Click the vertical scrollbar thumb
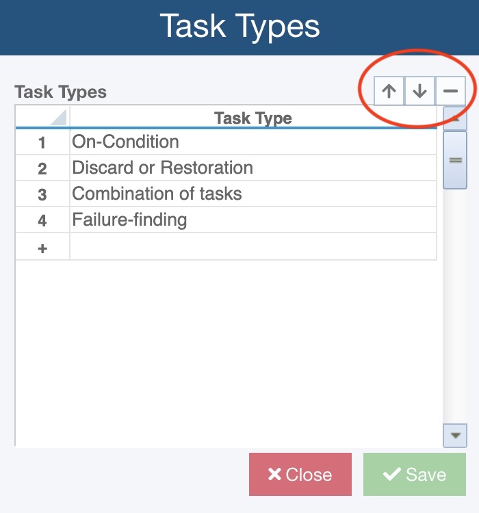Viewport: 479px width, 513px height. [455, 159]
